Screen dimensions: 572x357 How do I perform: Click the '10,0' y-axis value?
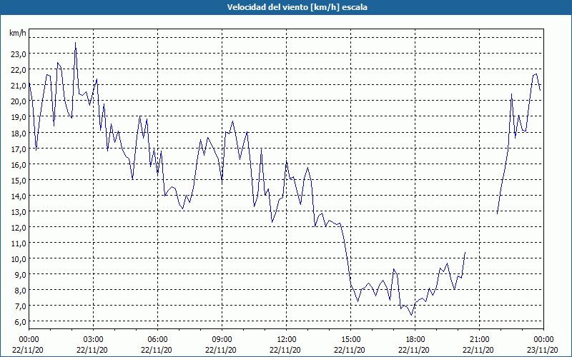pos(19,258)
